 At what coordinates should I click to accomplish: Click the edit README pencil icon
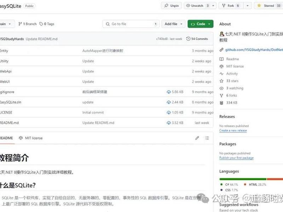coord(197,138)
